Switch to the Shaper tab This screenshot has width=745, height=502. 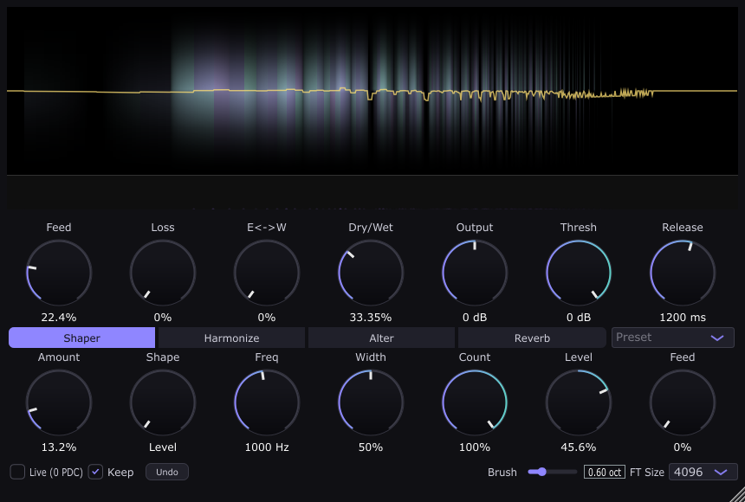81,338
